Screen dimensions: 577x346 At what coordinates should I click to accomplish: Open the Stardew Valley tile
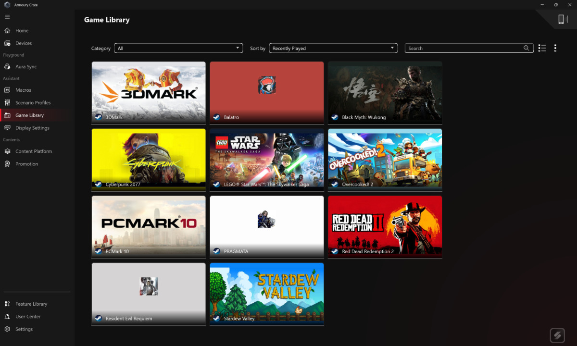click(x=267, y=294)
